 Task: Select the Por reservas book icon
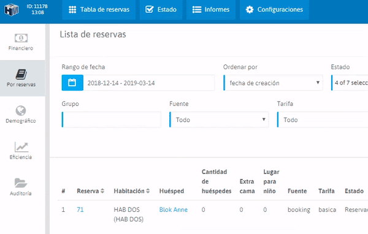[x=21, y=74]
